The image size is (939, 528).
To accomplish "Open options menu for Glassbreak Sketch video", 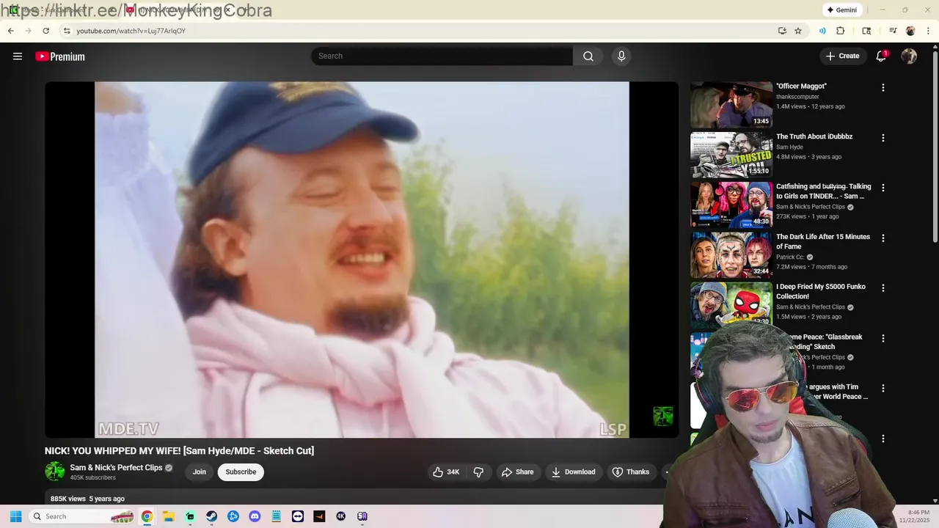I will [x=883, y=338].
